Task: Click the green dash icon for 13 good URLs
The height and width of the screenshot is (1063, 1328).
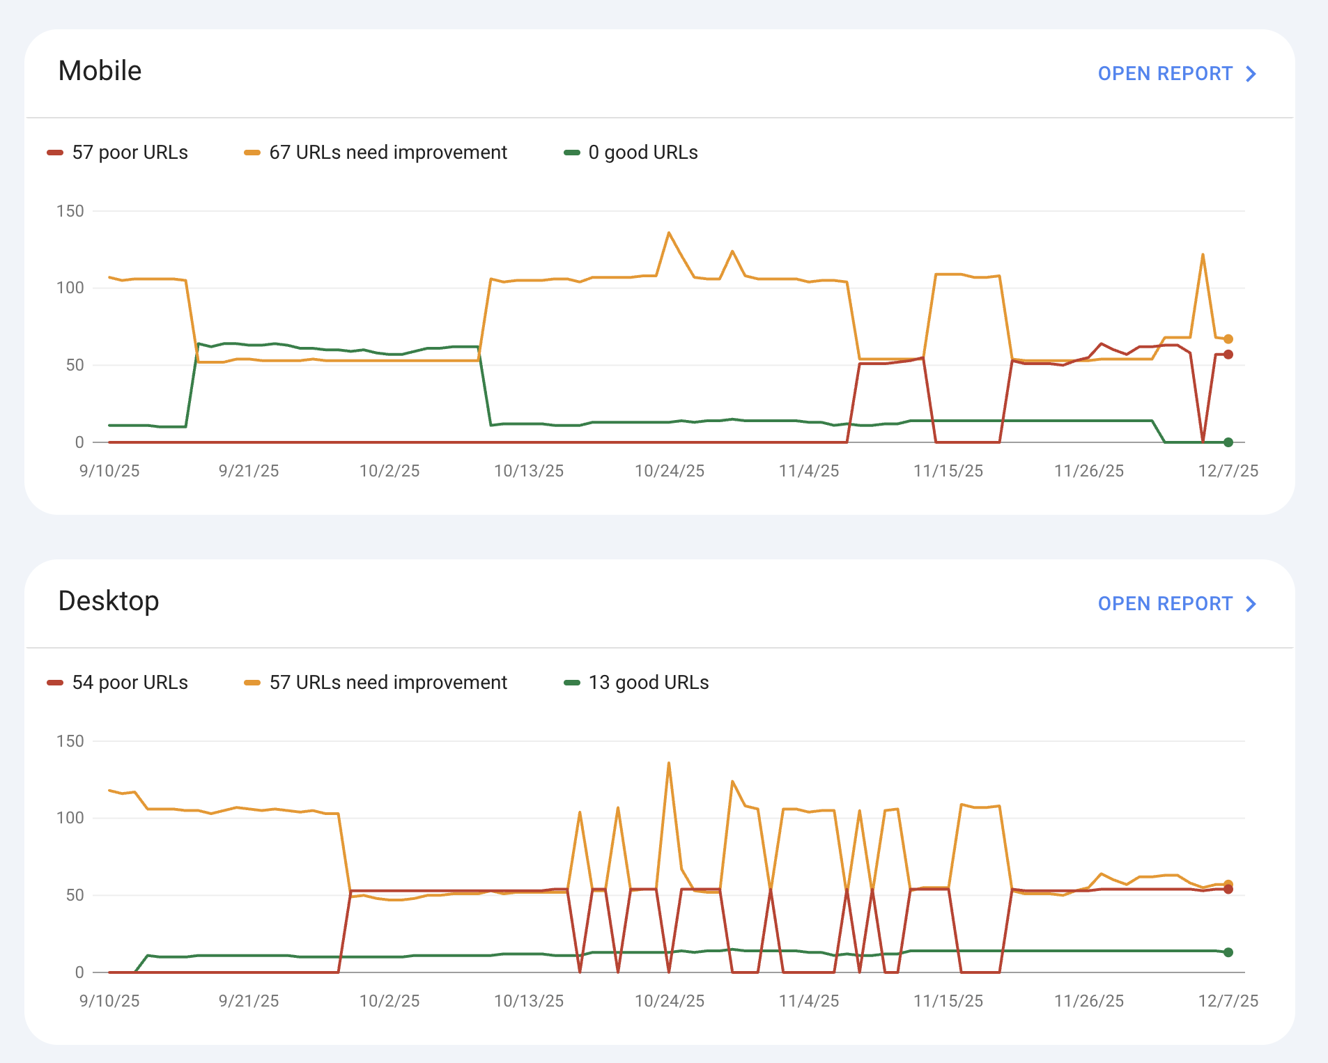Action: point(571,682)
